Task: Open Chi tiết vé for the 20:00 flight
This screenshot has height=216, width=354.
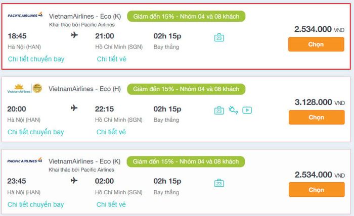Action: [x=111, y=132]
